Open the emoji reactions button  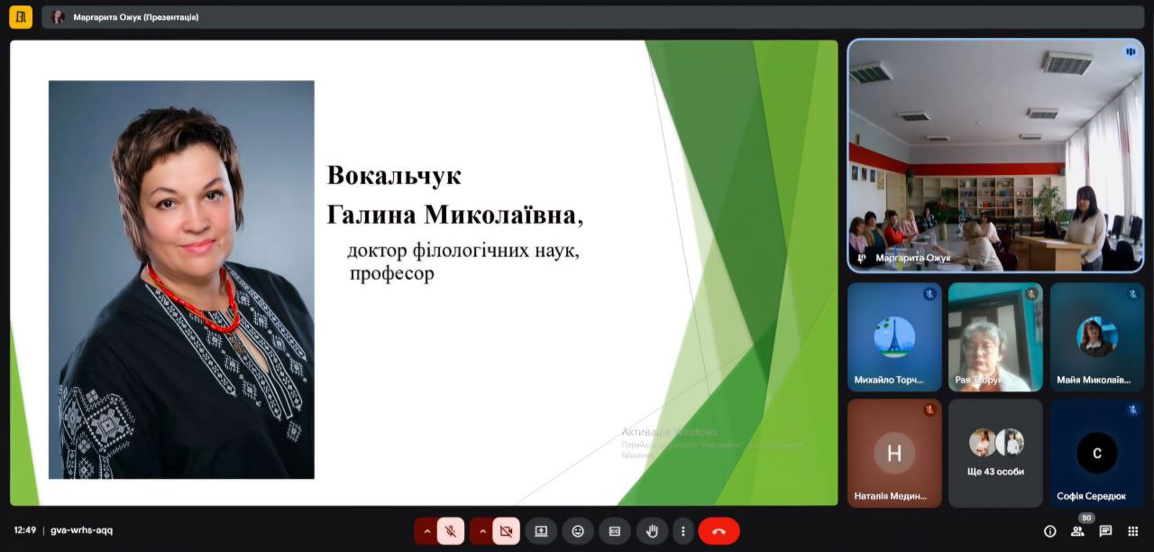pyautogui.click(x=578, y=531)
